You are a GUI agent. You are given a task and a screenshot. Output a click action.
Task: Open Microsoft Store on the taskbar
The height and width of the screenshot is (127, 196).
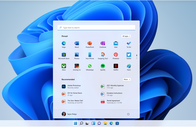click(117, 123)
